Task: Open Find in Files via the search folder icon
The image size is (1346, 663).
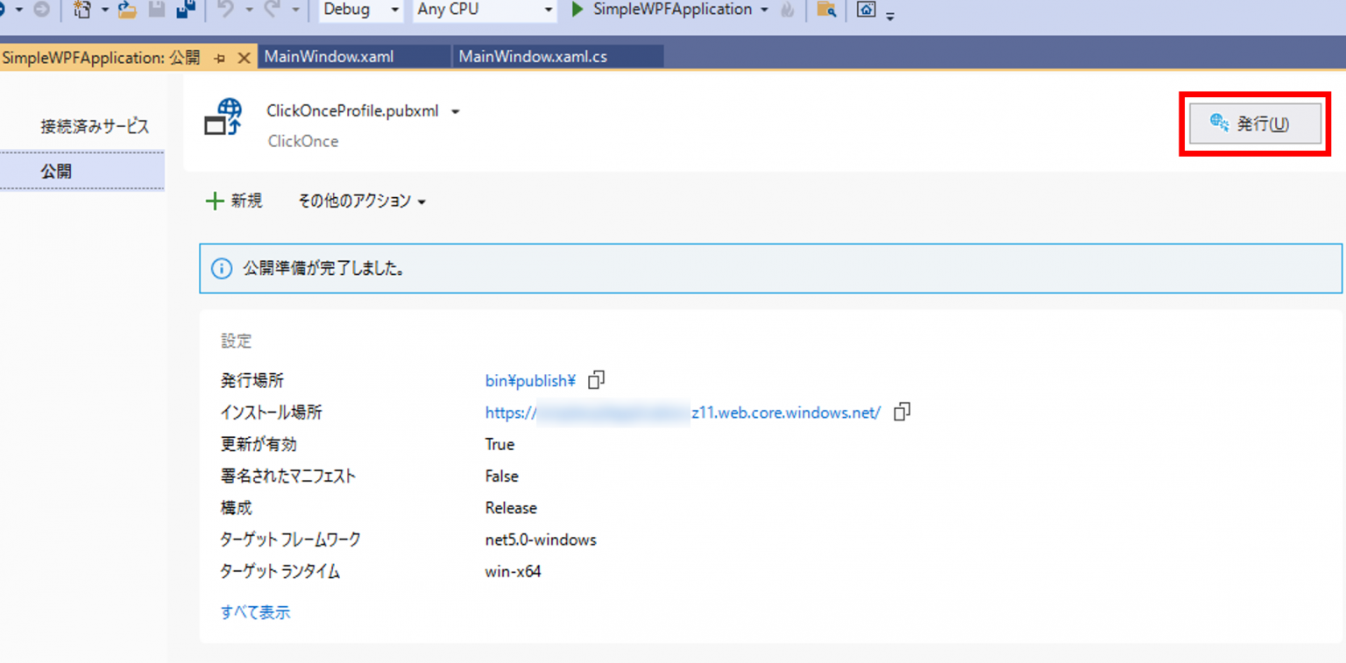Action: 825,11
